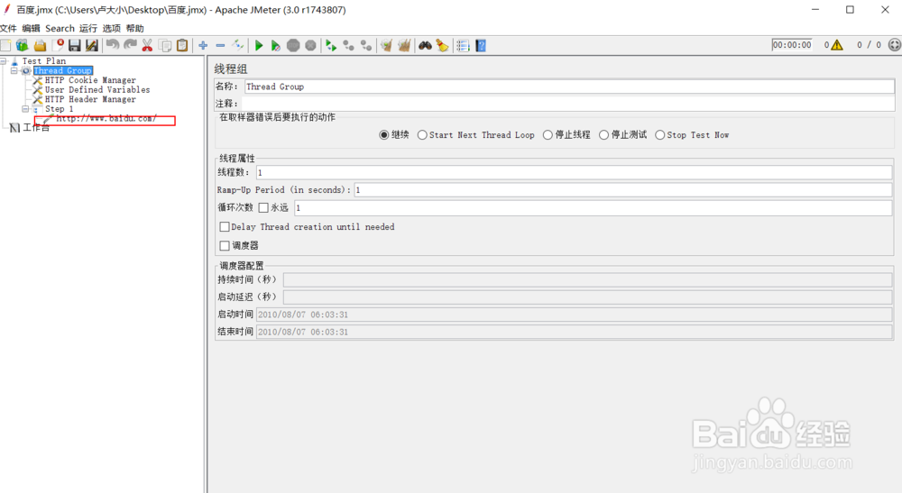Click the Save As icon with the pencil
The image size is (902, 493).
click(92, 45)
